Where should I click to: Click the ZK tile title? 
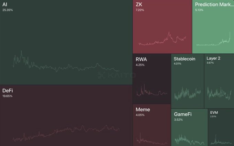coord(139,4)
